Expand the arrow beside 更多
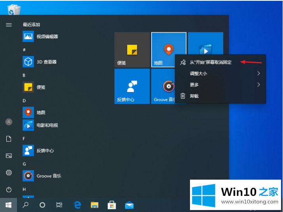The width and height of the screenshot is (283, 212). [258, 85]
